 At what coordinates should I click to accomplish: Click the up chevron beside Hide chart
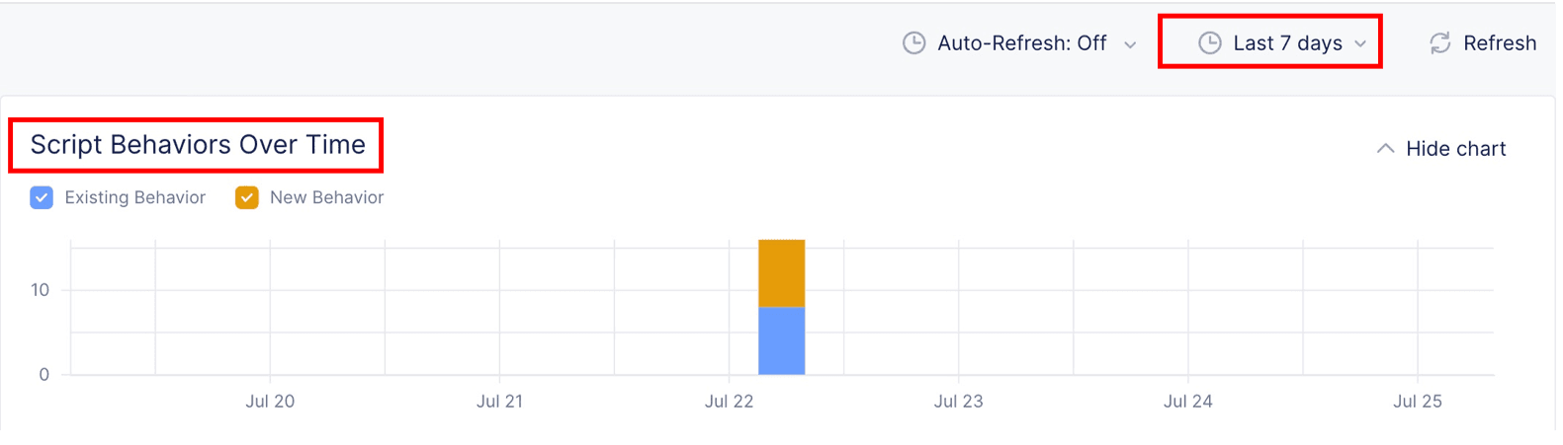(x=1385, y=149)
